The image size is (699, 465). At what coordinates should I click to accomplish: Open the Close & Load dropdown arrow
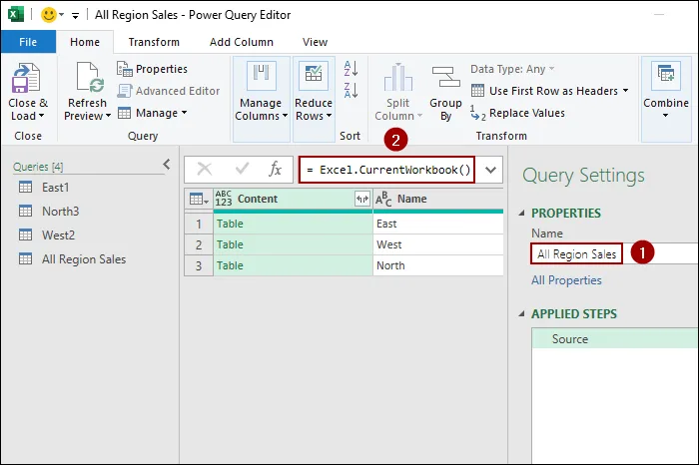pyautogui.click(x=42, y=116)
